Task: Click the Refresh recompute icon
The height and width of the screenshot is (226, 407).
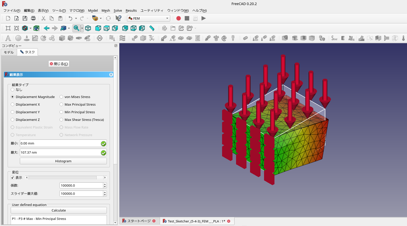Action: click(x=108, y=18)
